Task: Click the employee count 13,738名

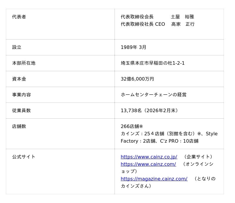Action: pos(131,111)
